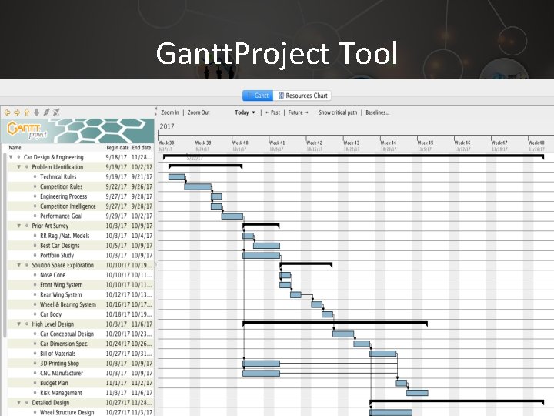Screen dimensions: 554x416
Task: Click the indent (right arrow) task icon
Action: [x=17, y=112]
